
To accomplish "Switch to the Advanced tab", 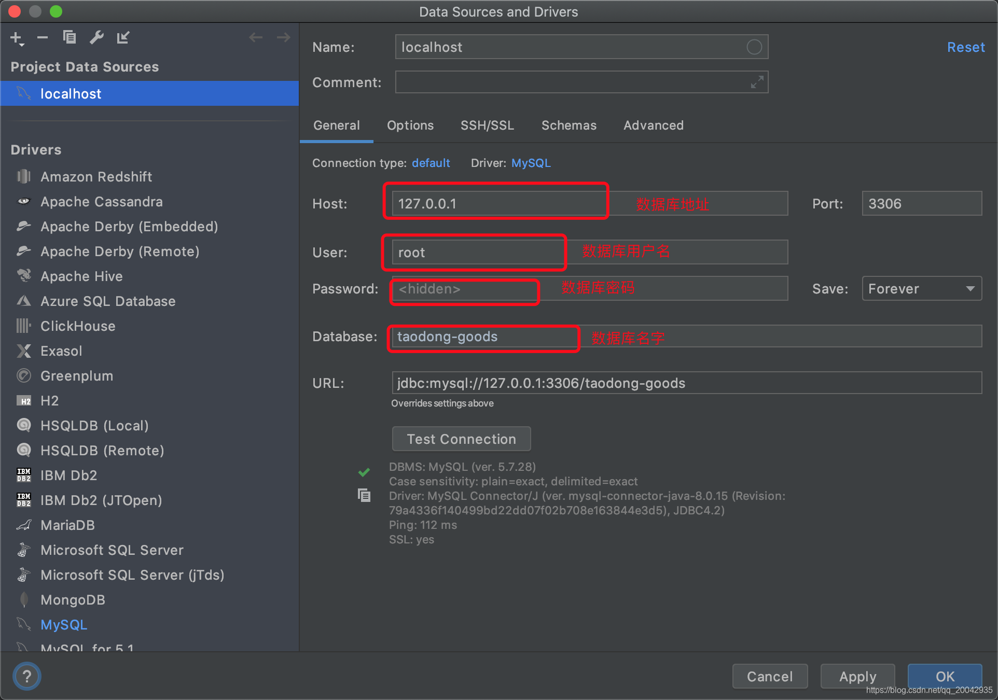I will point(653,125).
